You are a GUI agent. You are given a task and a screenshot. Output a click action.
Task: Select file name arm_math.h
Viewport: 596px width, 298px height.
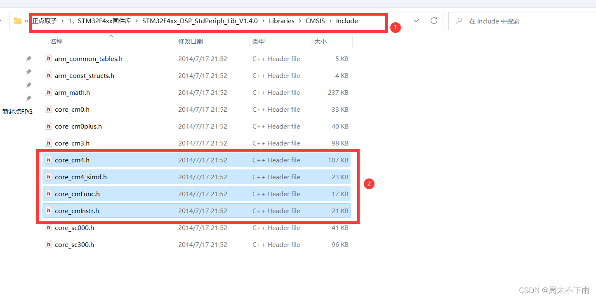[x=72, y=93]
